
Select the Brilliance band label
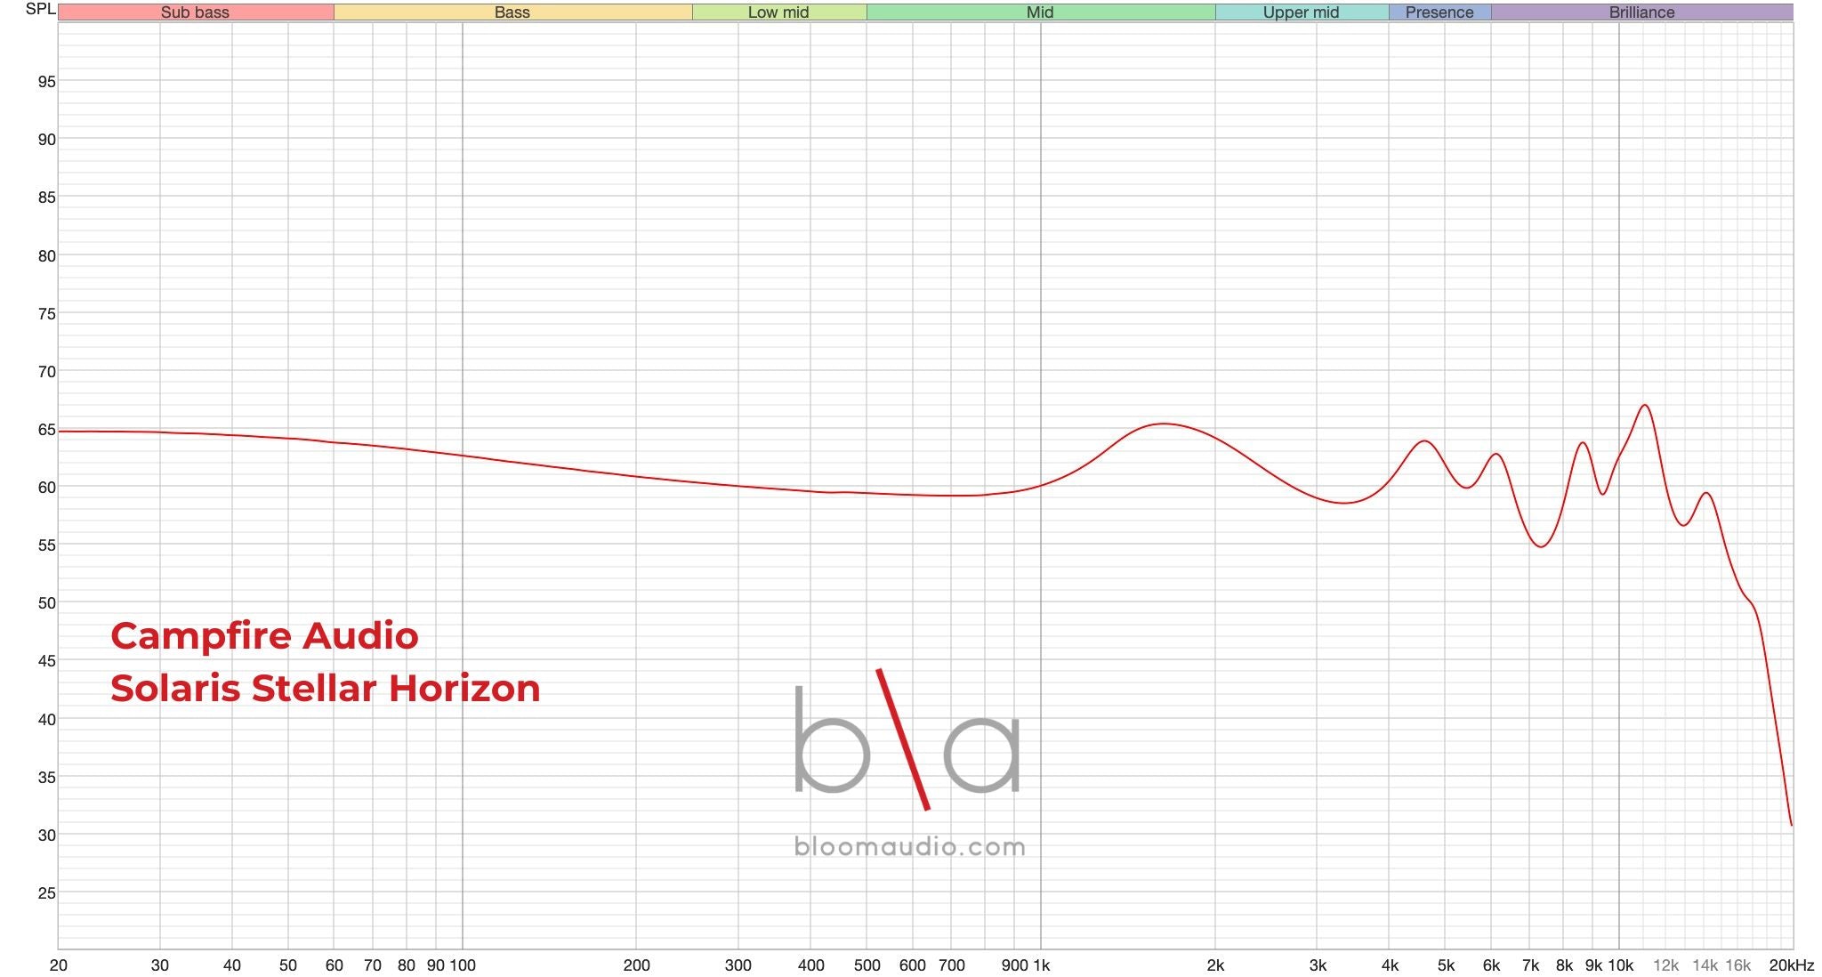(x=1641, y=12)
